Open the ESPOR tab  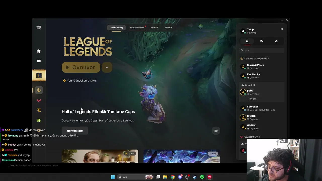(154, 28)
